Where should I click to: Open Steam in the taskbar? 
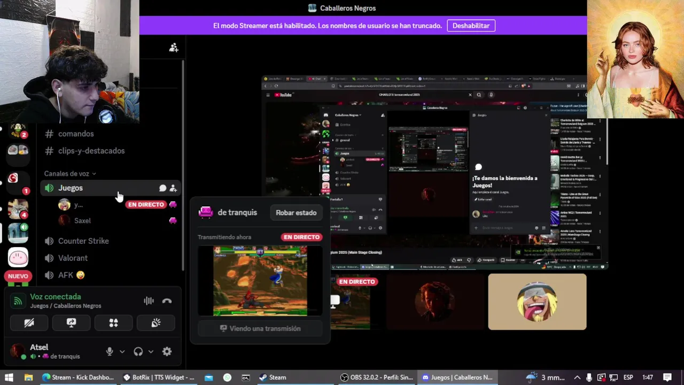[273, 377]
